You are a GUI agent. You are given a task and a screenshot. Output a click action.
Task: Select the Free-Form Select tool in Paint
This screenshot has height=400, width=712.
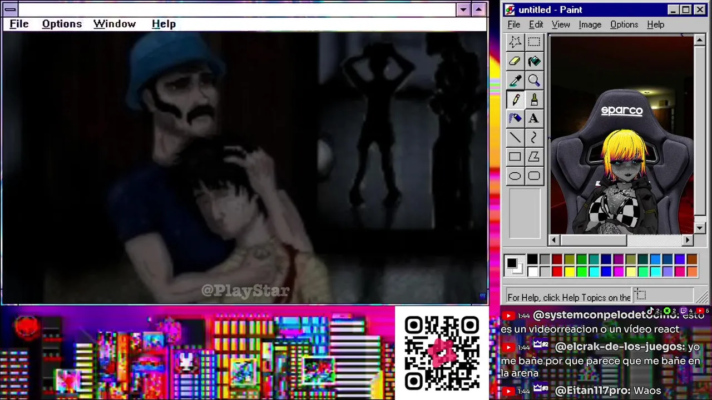coord(515,42)
